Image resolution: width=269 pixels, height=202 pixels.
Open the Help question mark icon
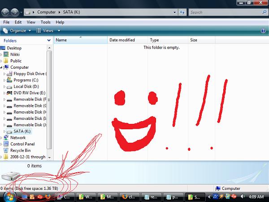263,31
